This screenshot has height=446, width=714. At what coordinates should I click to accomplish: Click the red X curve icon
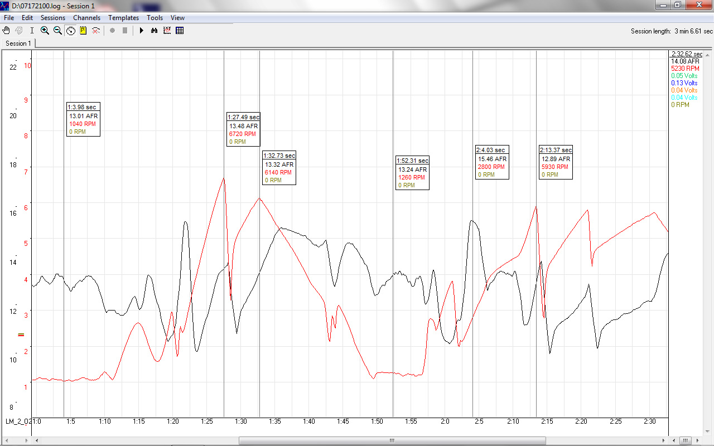(x=96, y=31)
